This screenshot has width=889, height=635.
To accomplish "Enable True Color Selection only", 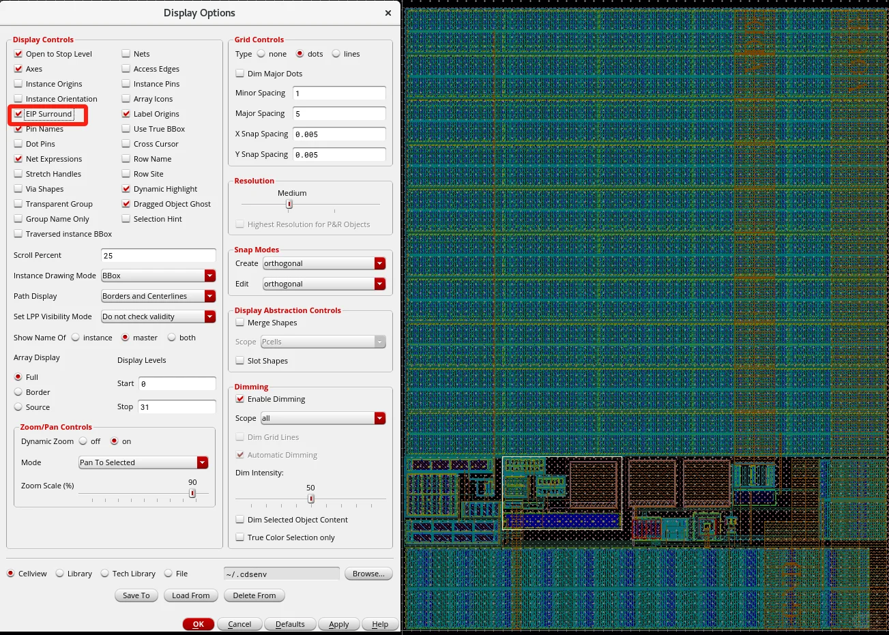I will (240, 537).
